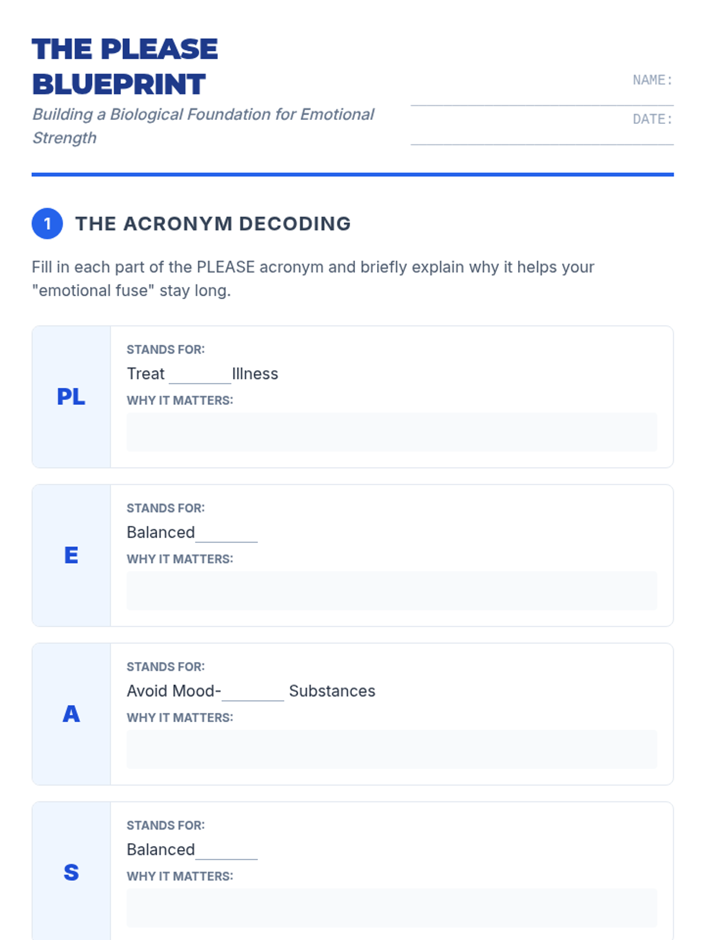
Task: Click the E Why It Matters box
Action: (x=392, y=590)
